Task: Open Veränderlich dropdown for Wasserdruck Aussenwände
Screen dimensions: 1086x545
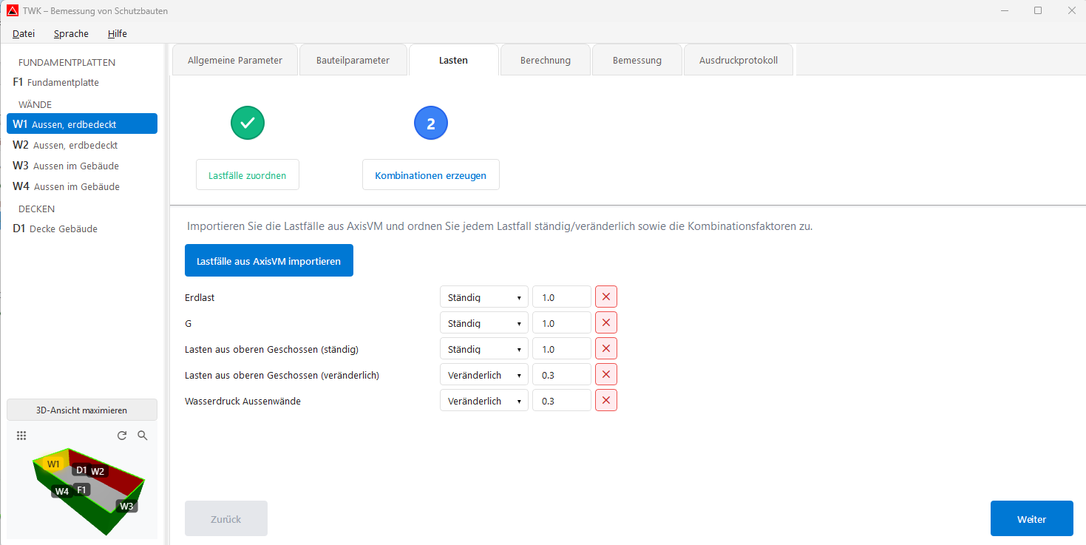Action: point(484,400)
